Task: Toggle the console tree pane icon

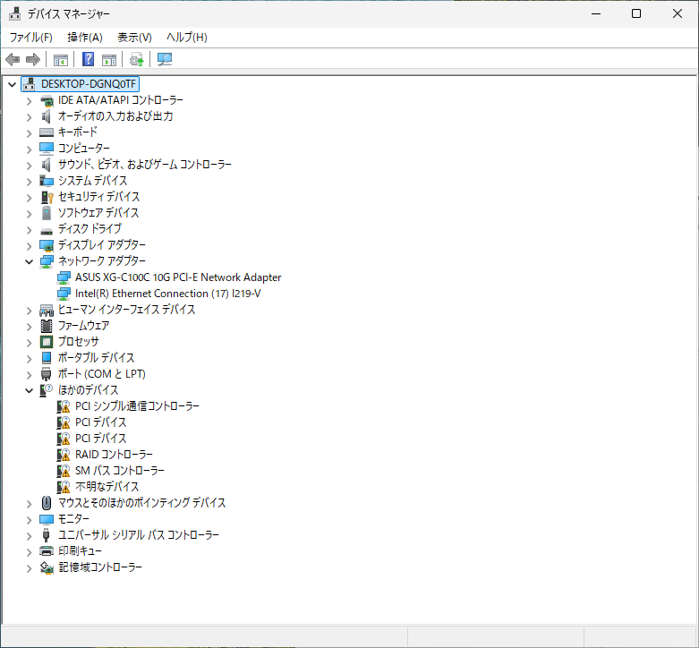Action: 61,59
